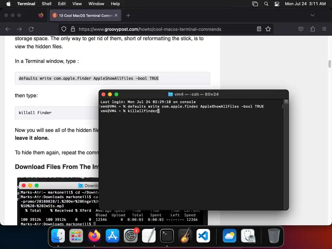The height and width of the screenshot is (249, 332).
Task: Click the browser page vertical scrollbar
Action: (329, 64)
